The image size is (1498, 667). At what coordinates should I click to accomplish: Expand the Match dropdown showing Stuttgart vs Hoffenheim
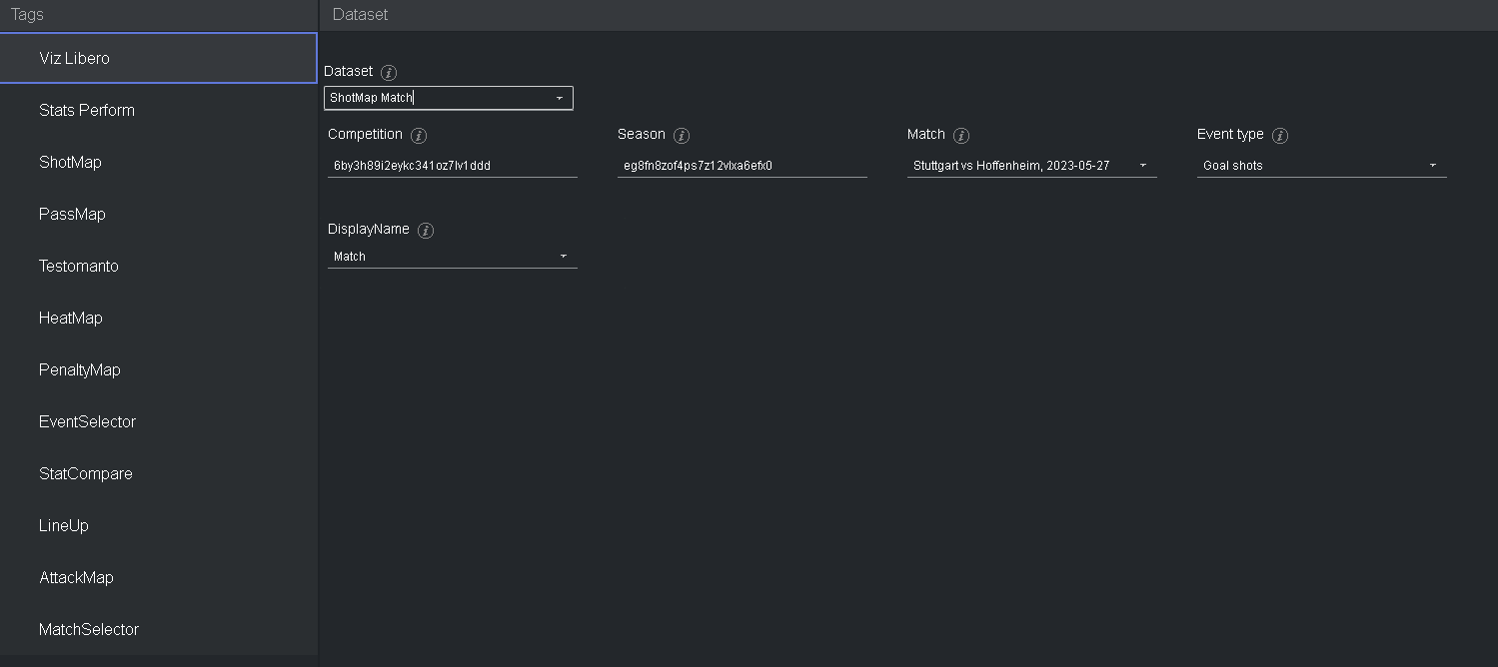tap(1142, 166)
